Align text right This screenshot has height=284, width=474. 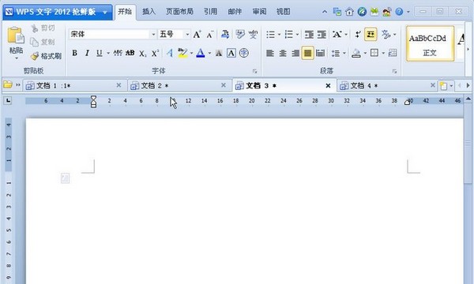pos(295,54)
